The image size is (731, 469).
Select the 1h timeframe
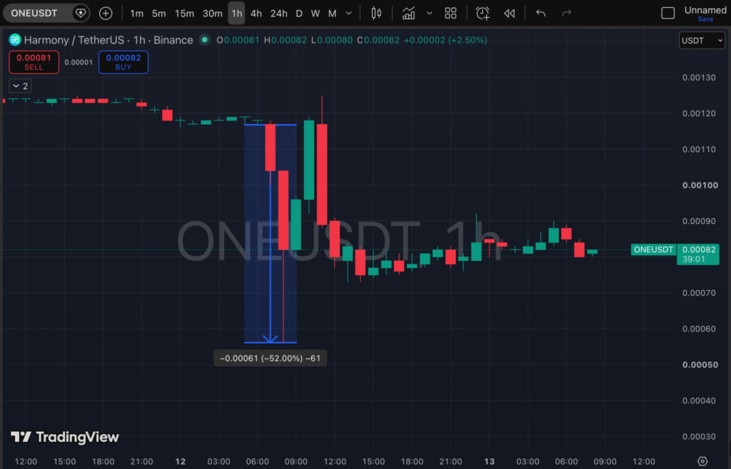pyautogui.click(x=236, y=14)
